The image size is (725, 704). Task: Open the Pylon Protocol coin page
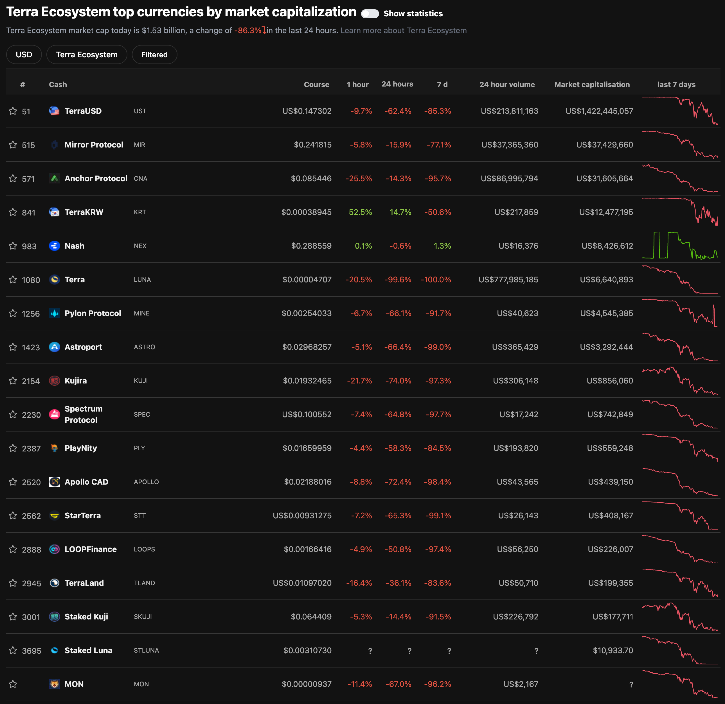(93, 313)
